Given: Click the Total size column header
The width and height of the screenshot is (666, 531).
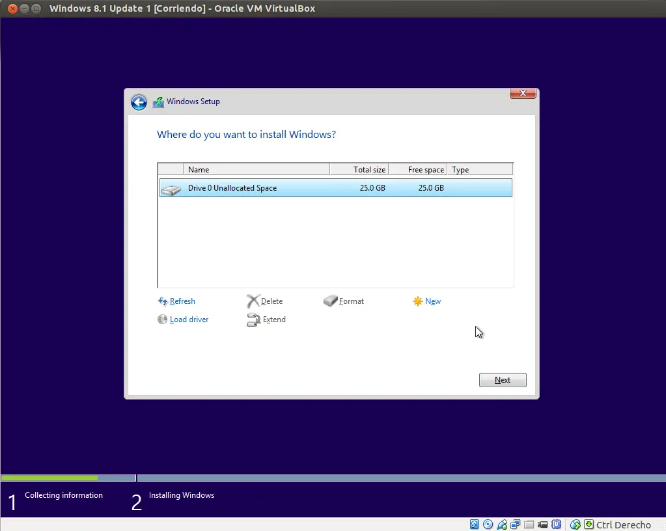Looking at the screenshot, I should (x=359, y=169).
